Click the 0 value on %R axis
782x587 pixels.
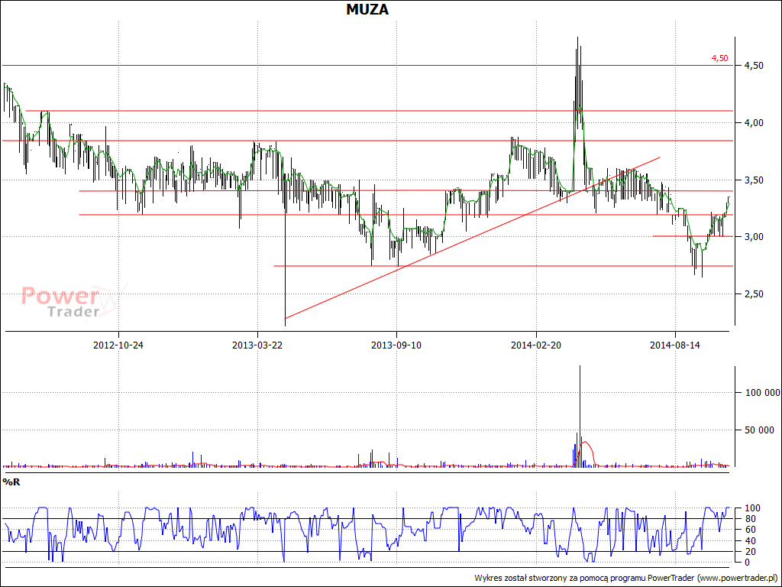(746, 563)
